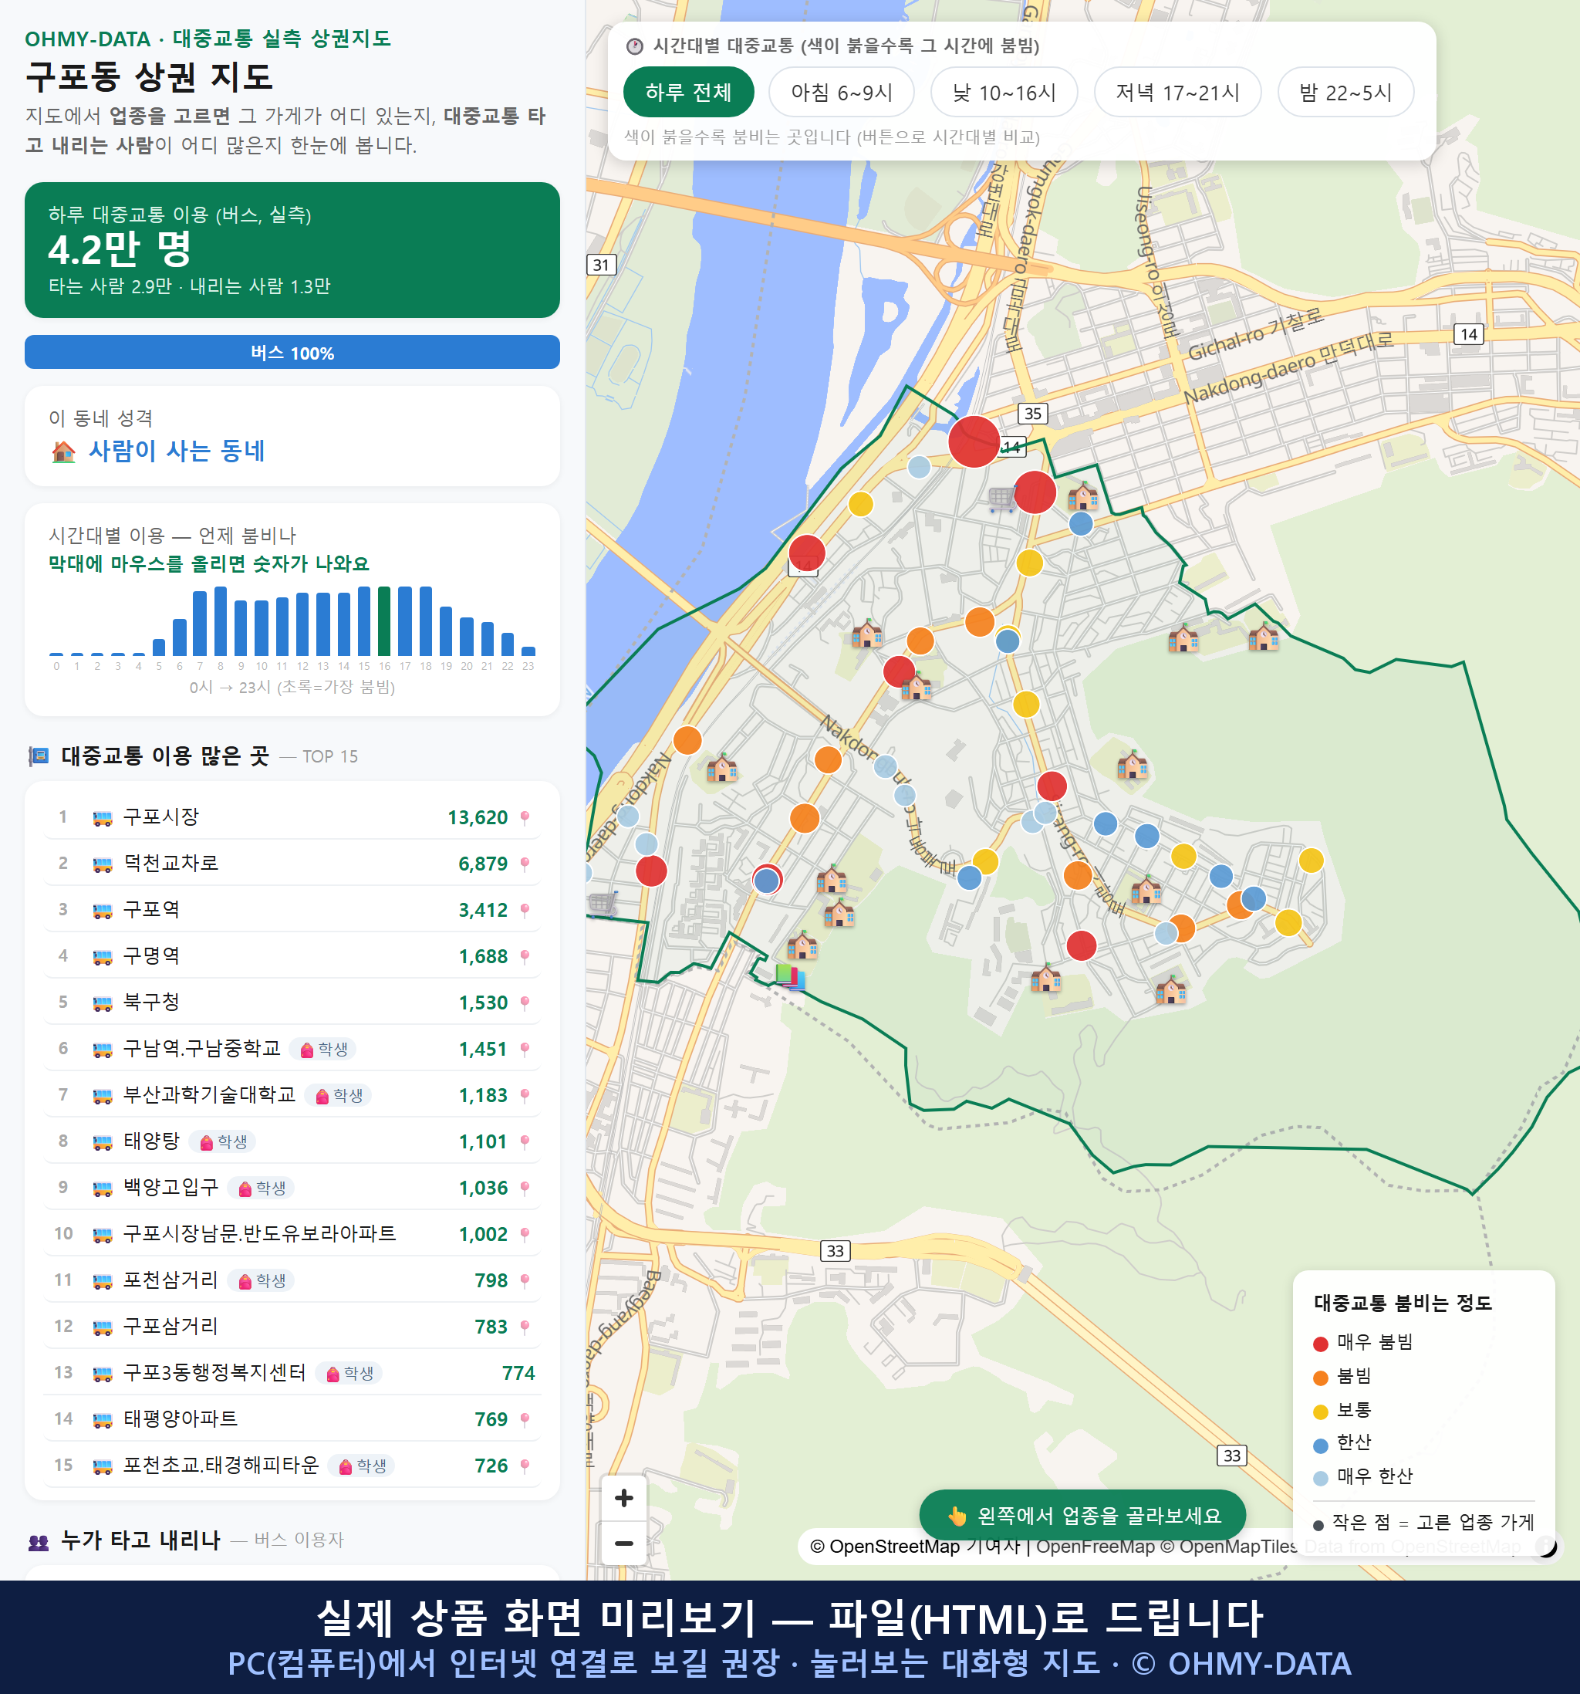Screen dimensions: 1580x1694
Task: Click the 구포역 stop name
Action: pos(152,909)
